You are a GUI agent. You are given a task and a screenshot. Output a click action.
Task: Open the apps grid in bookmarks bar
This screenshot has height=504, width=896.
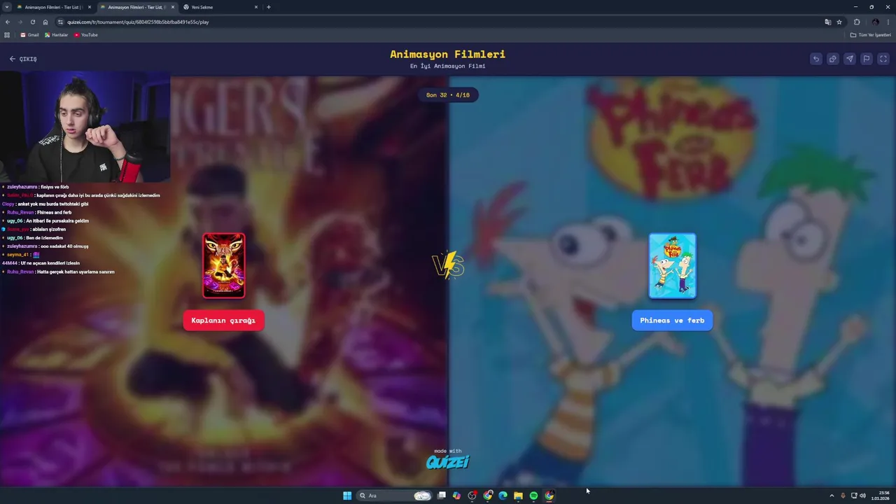click(x=7, y=35)
